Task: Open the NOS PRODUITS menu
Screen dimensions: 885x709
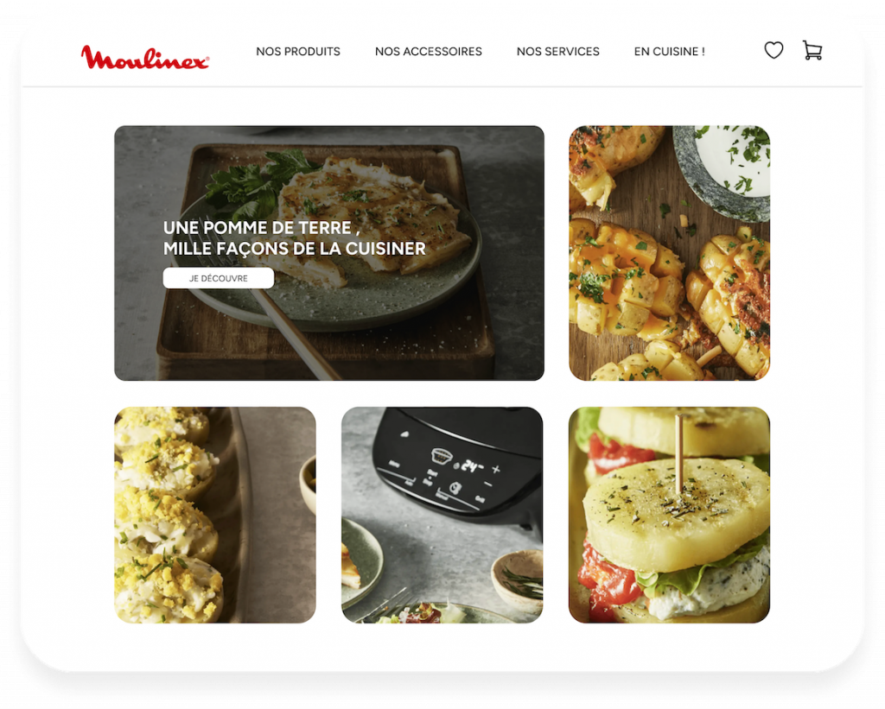Action: point(298,51)
